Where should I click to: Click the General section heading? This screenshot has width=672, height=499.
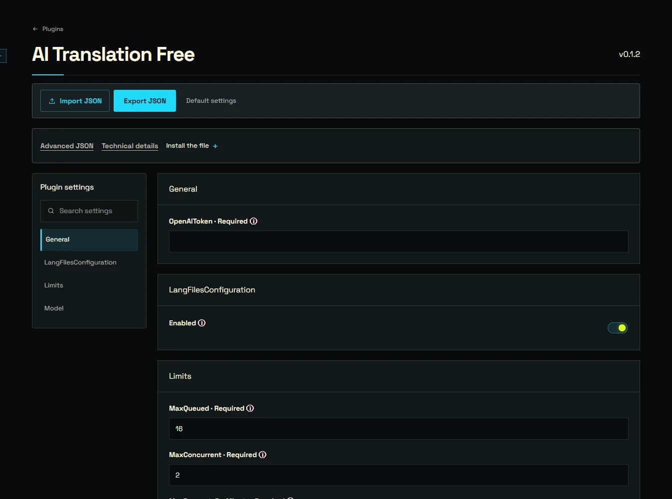[x=183, y=189]
